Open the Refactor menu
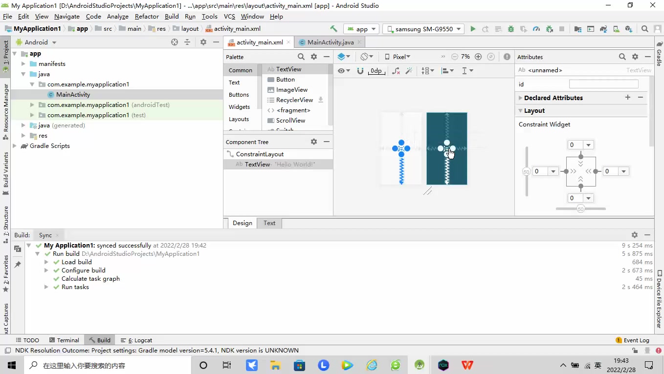 coord(147,16)
